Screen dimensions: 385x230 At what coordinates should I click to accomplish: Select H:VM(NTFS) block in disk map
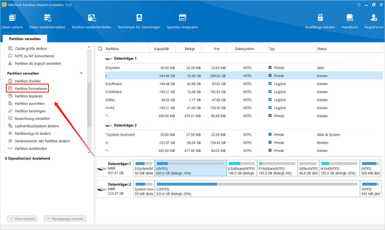pos(339,168)
